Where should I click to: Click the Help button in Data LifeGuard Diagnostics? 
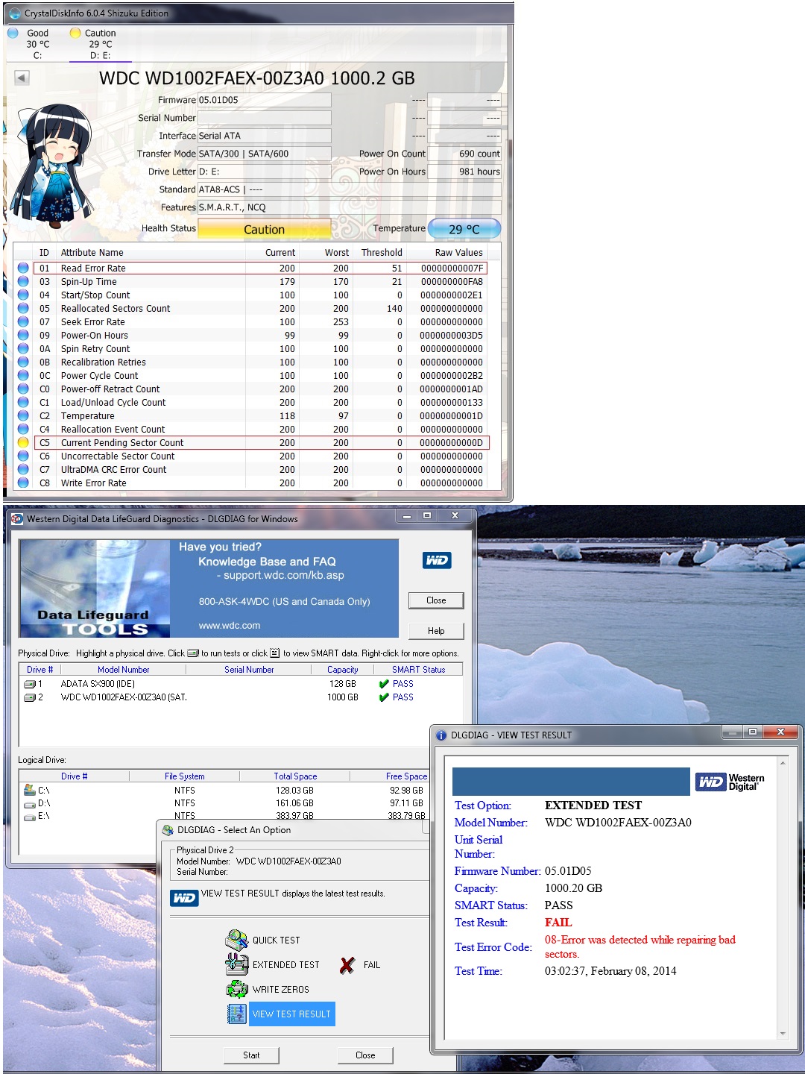click(x=436, y=631)
